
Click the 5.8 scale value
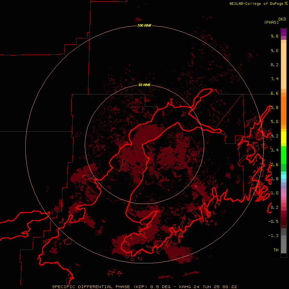pyautogui.click(x=275, y=108)
